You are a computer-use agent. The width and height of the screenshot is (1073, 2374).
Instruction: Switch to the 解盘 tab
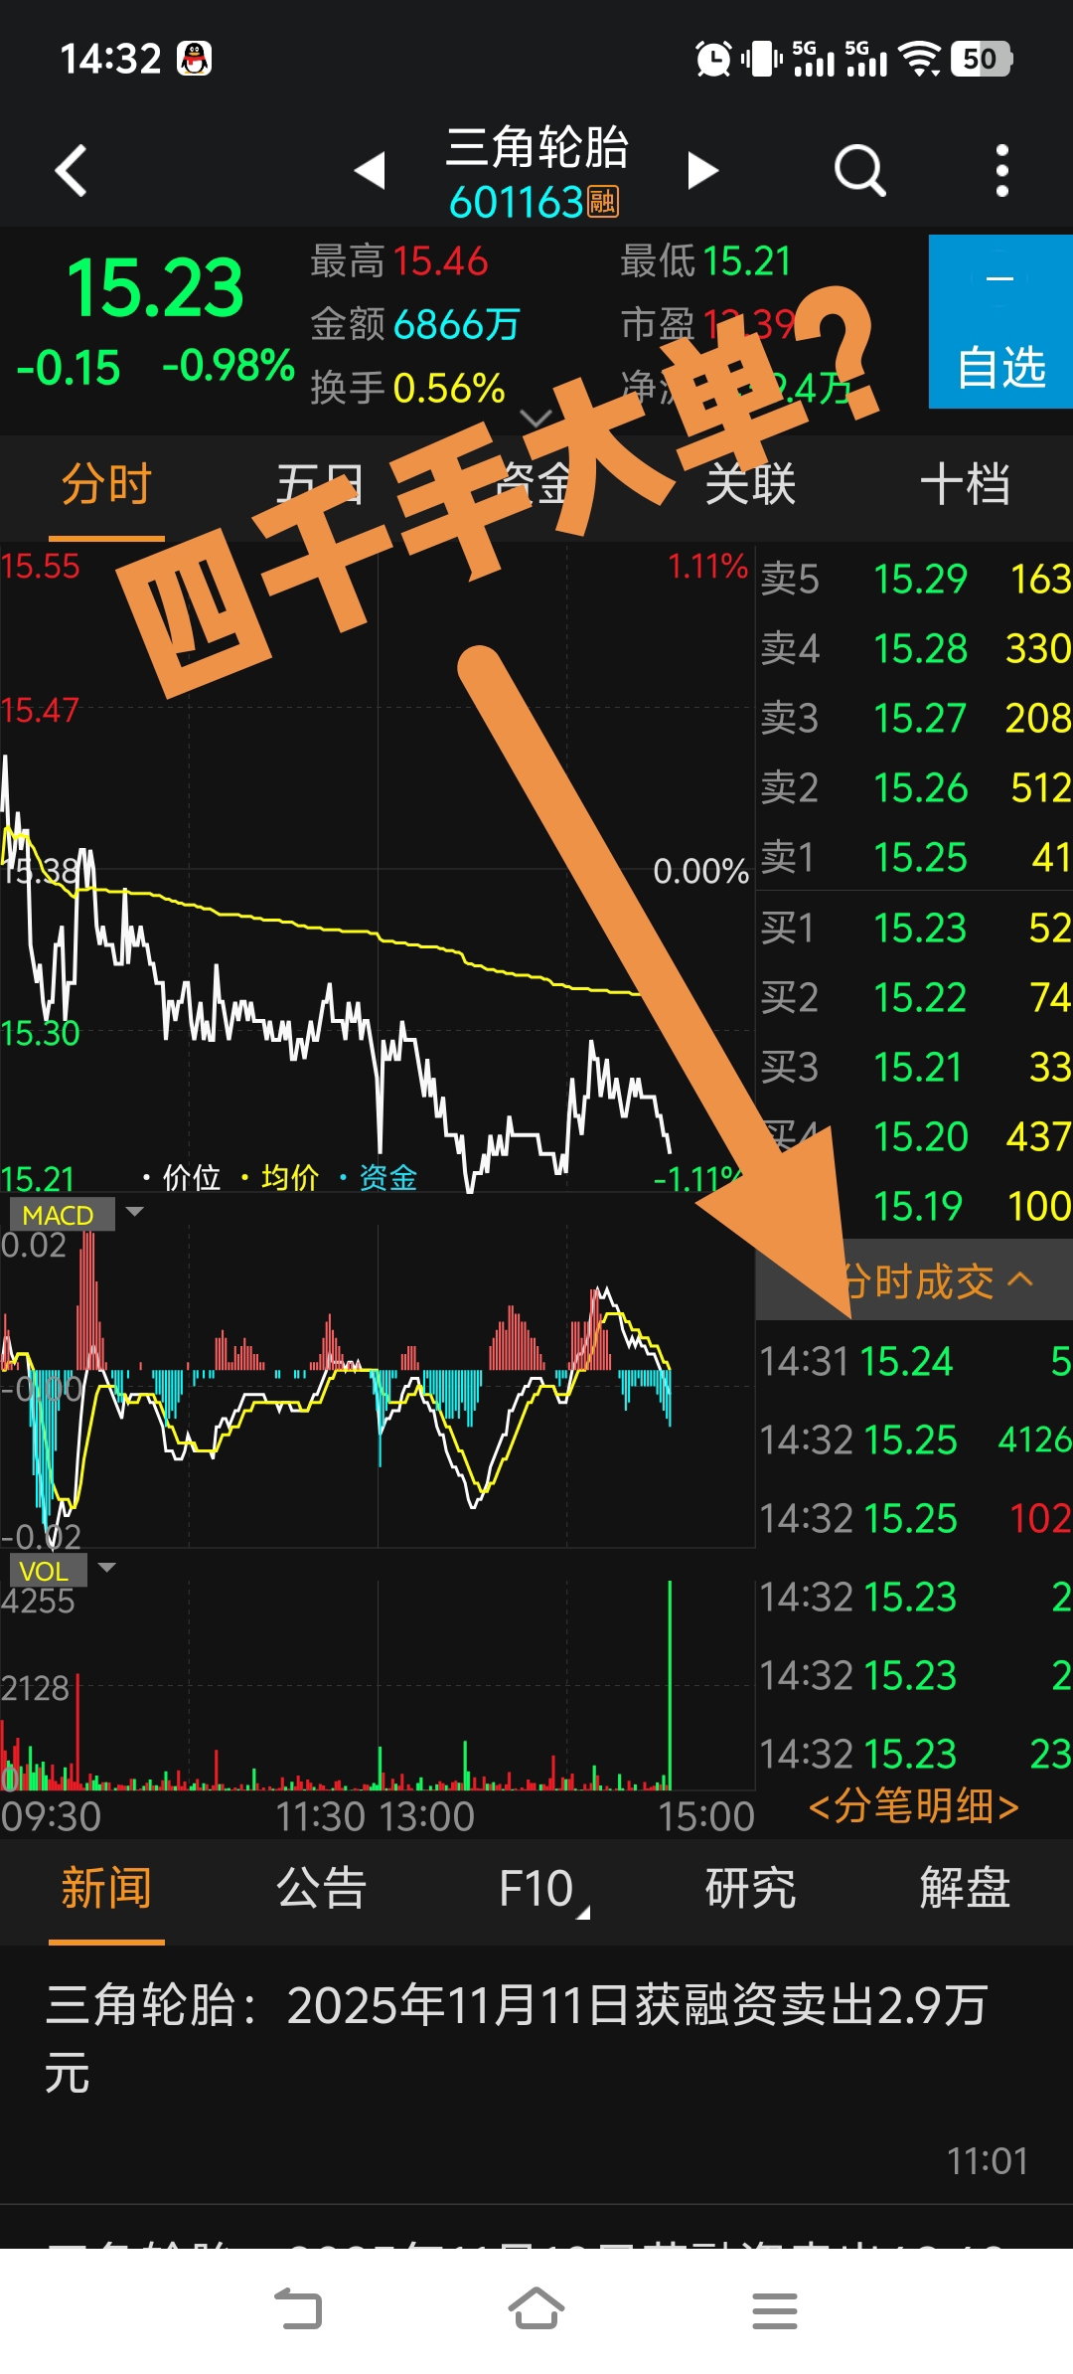pyautogui.click(x=965, y=1888)
